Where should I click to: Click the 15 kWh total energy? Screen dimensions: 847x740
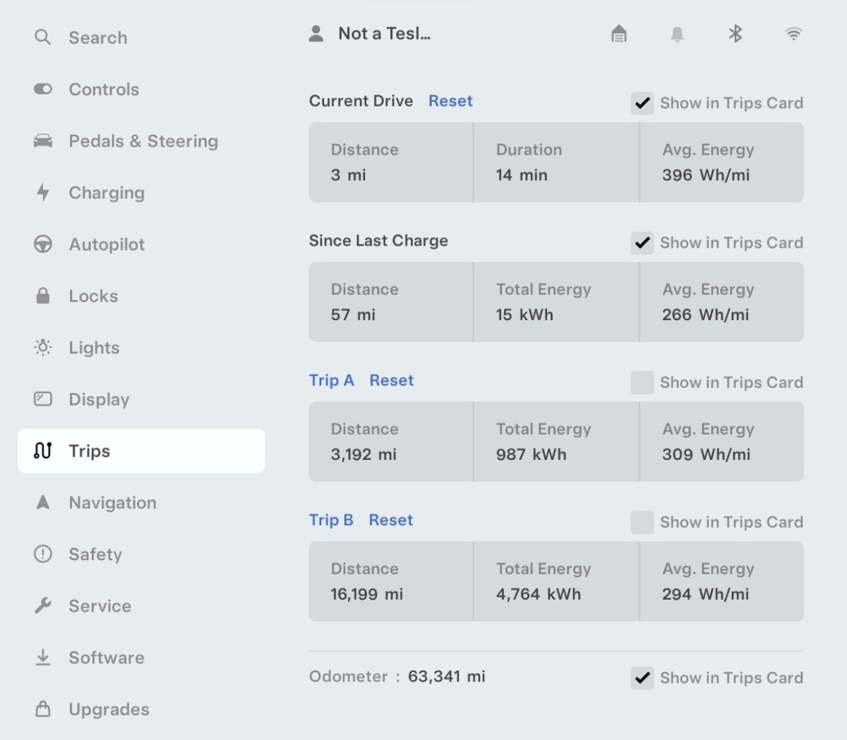pos(524,315)
